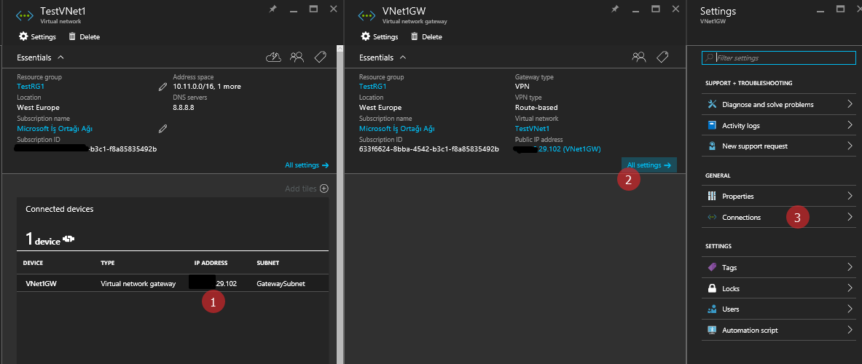Open Automation script setting
862x364 pixels.
(779, 330)
